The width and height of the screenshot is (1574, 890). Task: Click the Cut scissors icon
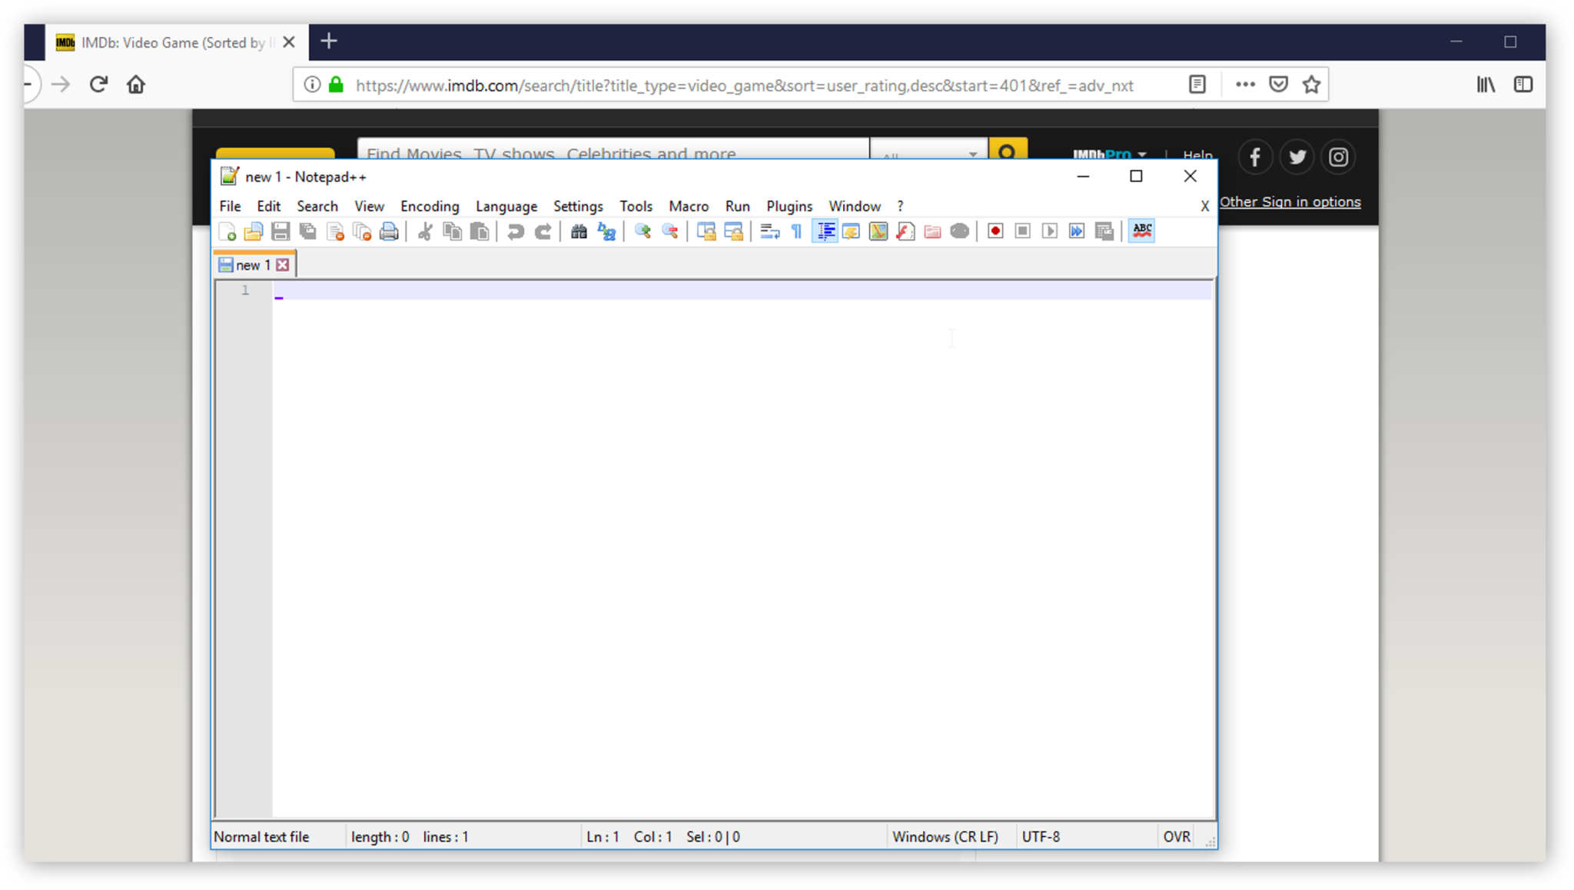[x=425, y=231]
